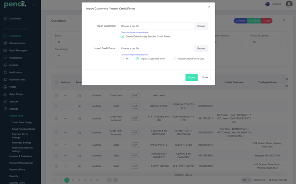Select Import Credit Forms Only radio button
The width and height of the screenshot is (296, 184).
[175, 59]
